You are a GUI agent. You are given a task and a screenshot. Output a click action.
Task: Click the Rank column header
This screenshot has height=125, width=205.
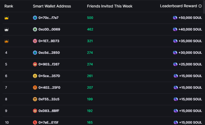pyautogui.click(x=9, y=6)
